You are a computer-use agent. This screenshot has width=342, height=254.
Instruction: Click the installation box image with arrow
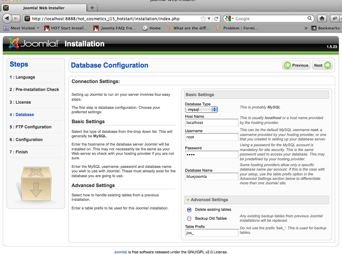(36, 184)
